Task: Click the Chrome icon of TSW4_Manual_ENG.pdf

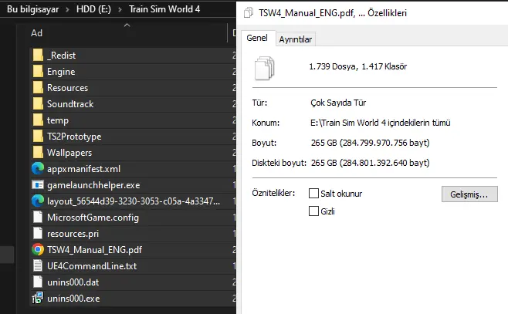Action: [38, 250]
